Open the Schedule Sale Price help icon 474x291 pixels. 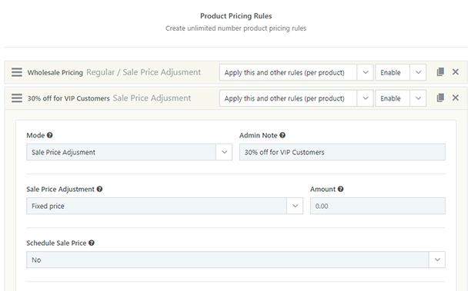click(x=92, y=243)
